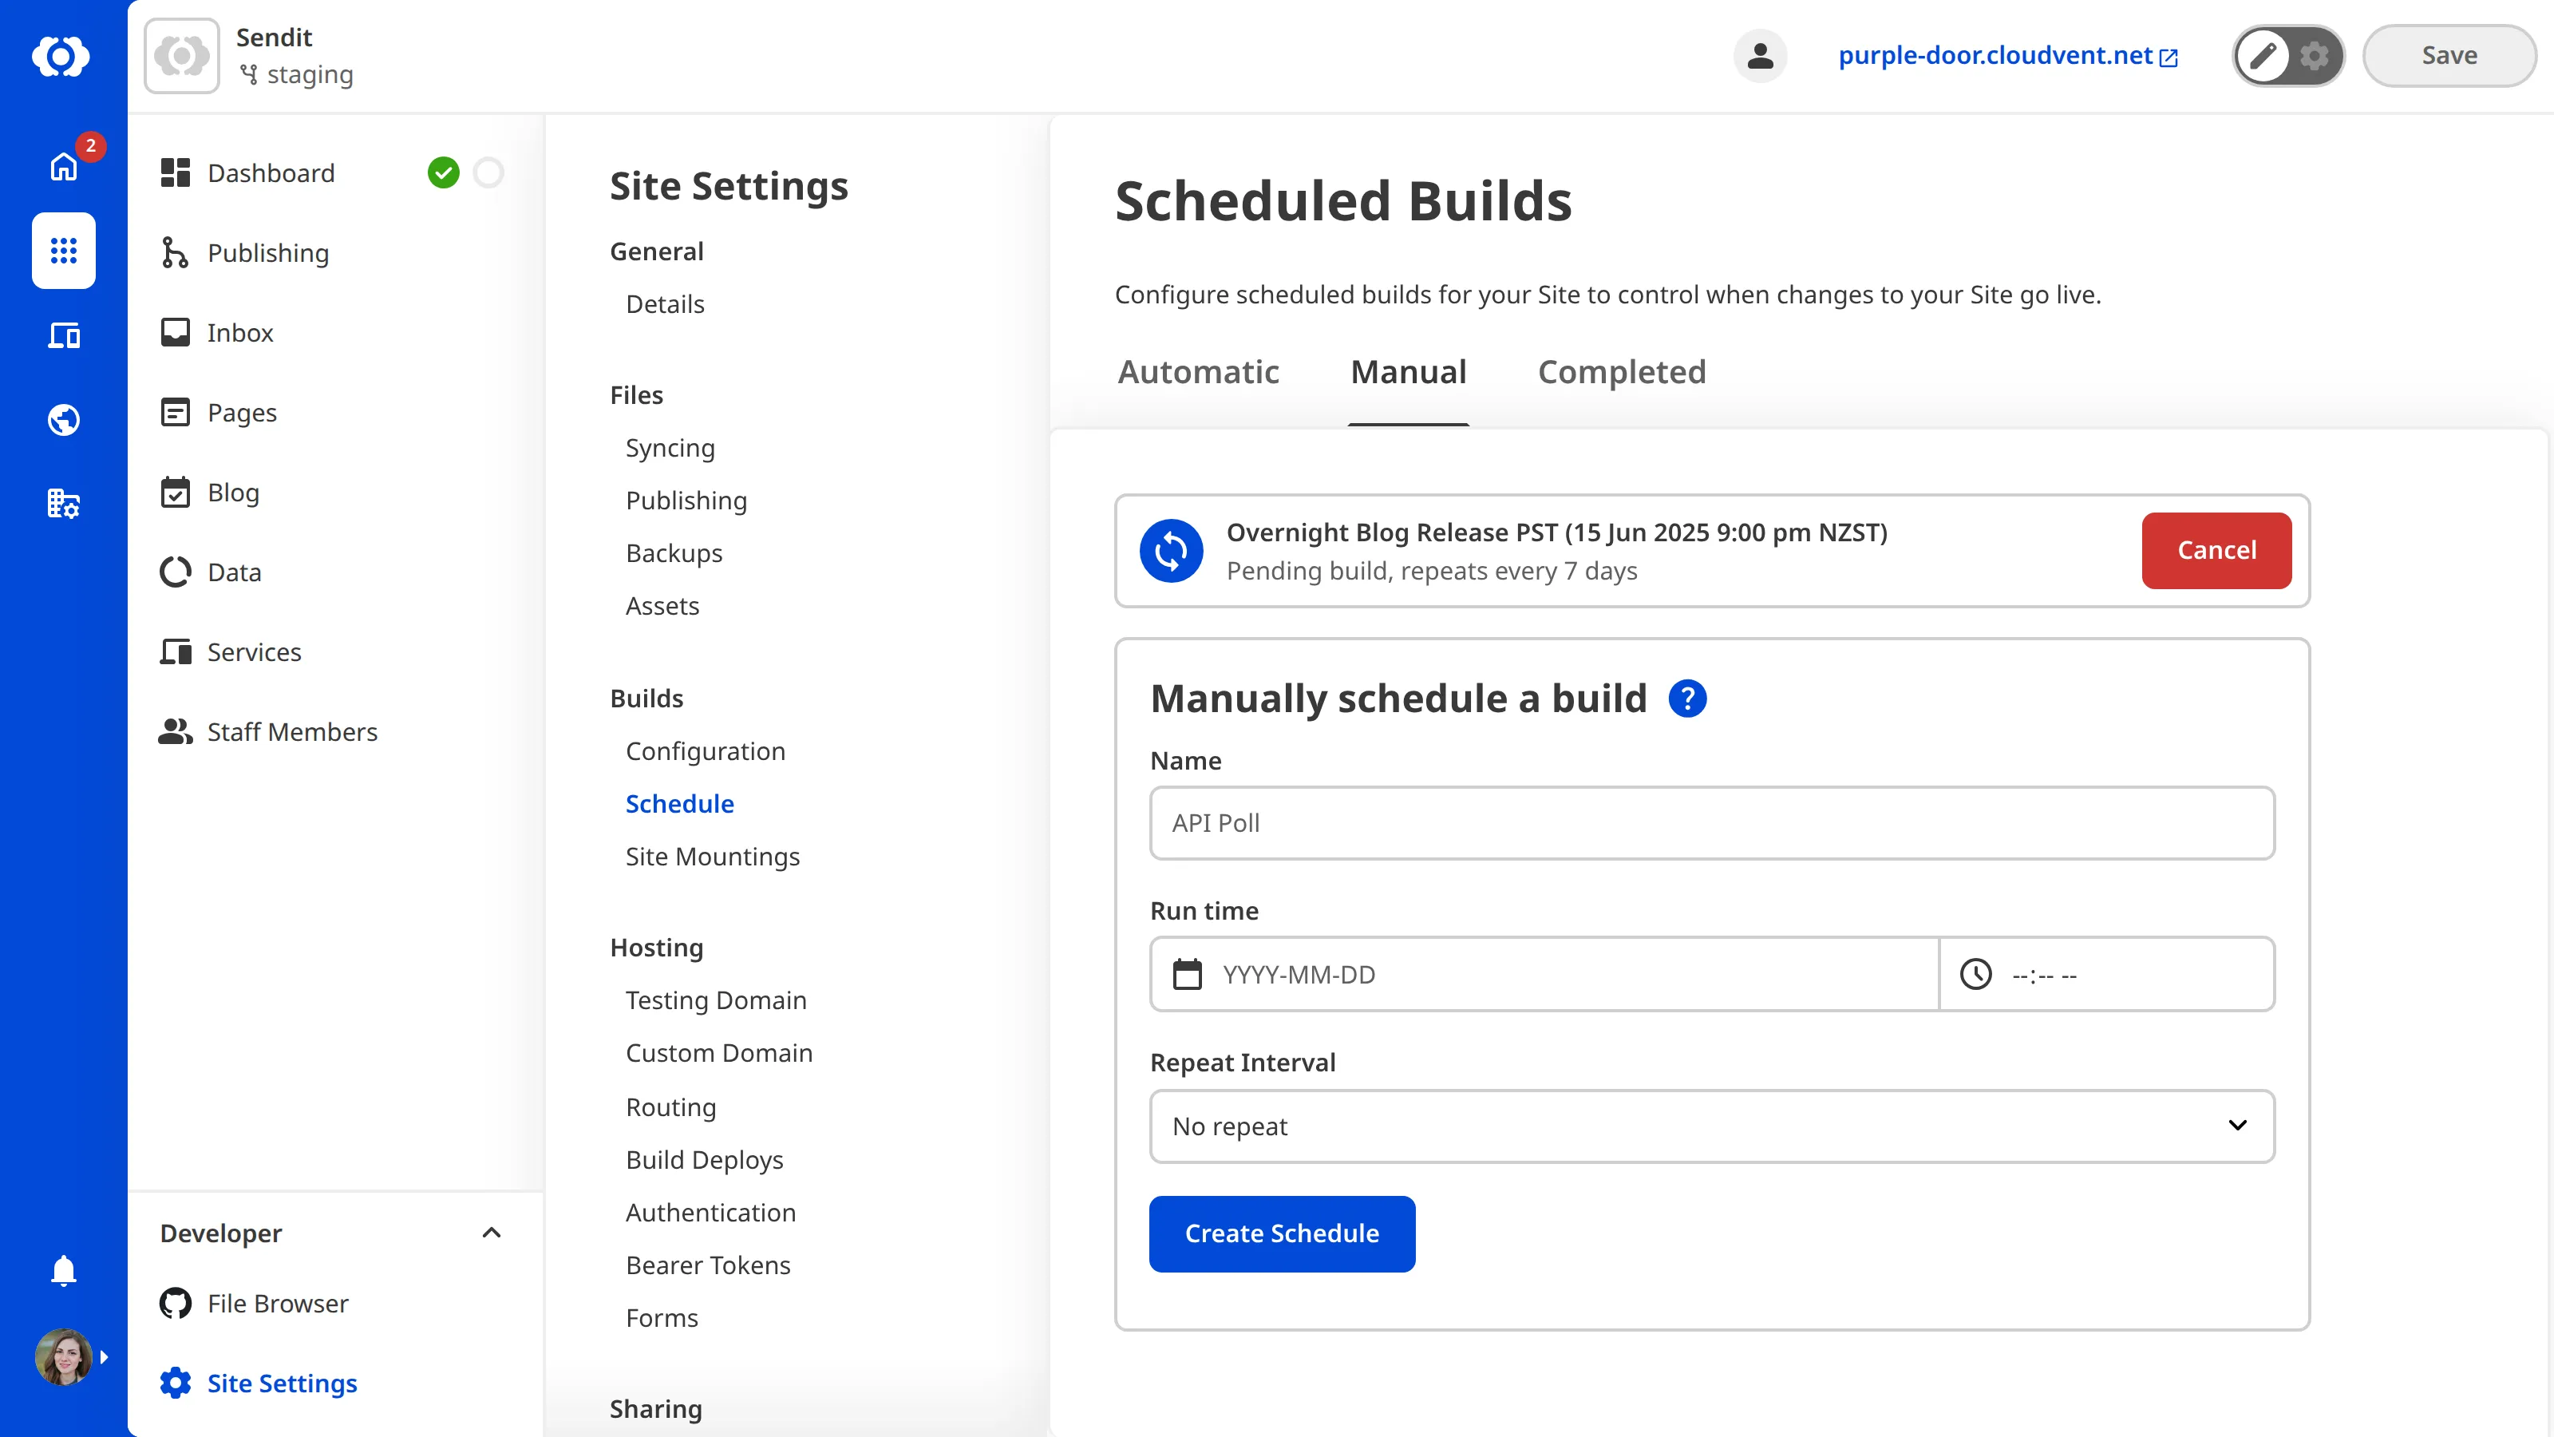Select the empty circle next to Dashboard checkmark

[x=488, y=172]
